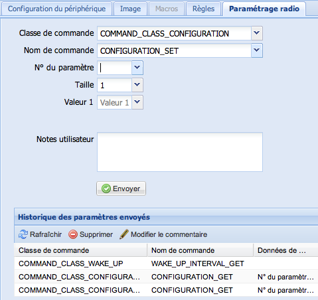Select the Macros tab
This screenshot has height=300, width=318.
pyautogui.click(x=167, y=9)
